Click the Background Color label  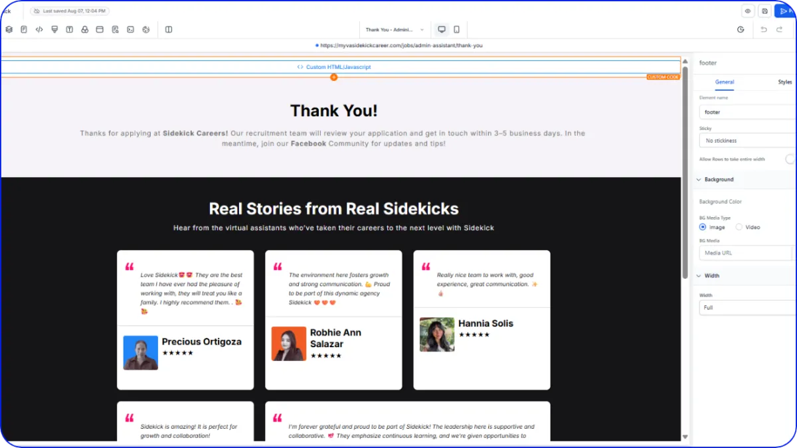click(x=721, y=202)
